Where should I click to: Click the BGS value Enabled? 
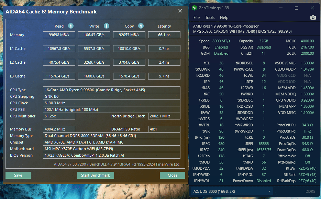pos(221,47)
